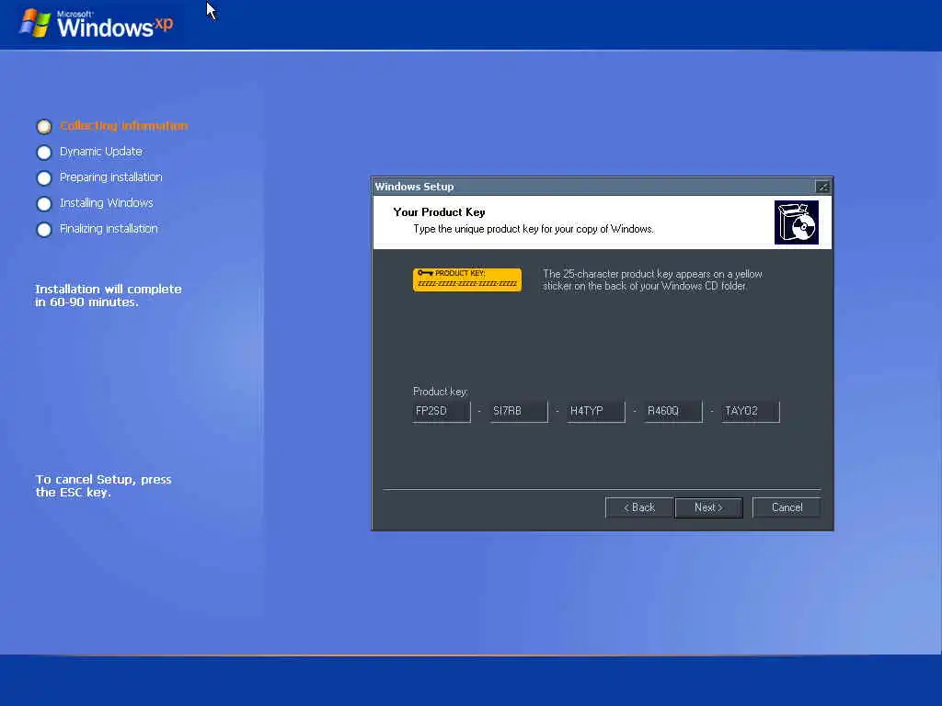Click 'Type the unique product key' instruction text

tap(534, 229)
